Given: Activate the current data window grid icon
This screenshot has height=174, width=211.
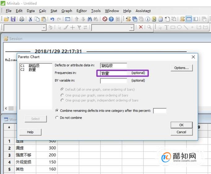Looking at the screenshot, I should 189,19.
